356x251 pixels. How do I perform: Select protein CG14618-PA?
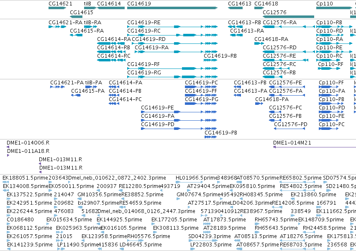pyautogui.click(x=272, y=99)
